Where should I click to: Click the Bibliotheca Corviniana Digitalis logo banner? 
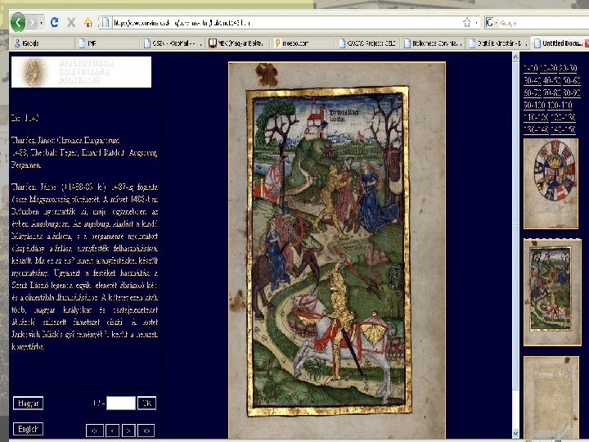coord(81,72)
